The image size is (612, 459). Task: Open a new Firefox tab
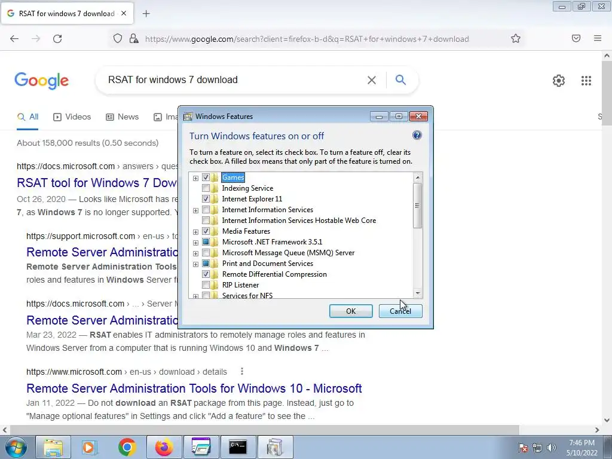[x=146, y=14]
